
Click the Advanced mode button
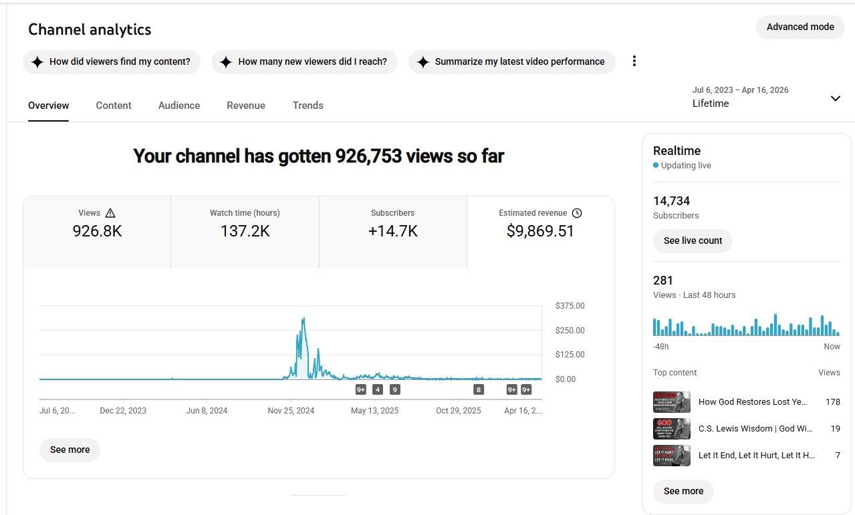pyautogui.click(x=800, y=27)
